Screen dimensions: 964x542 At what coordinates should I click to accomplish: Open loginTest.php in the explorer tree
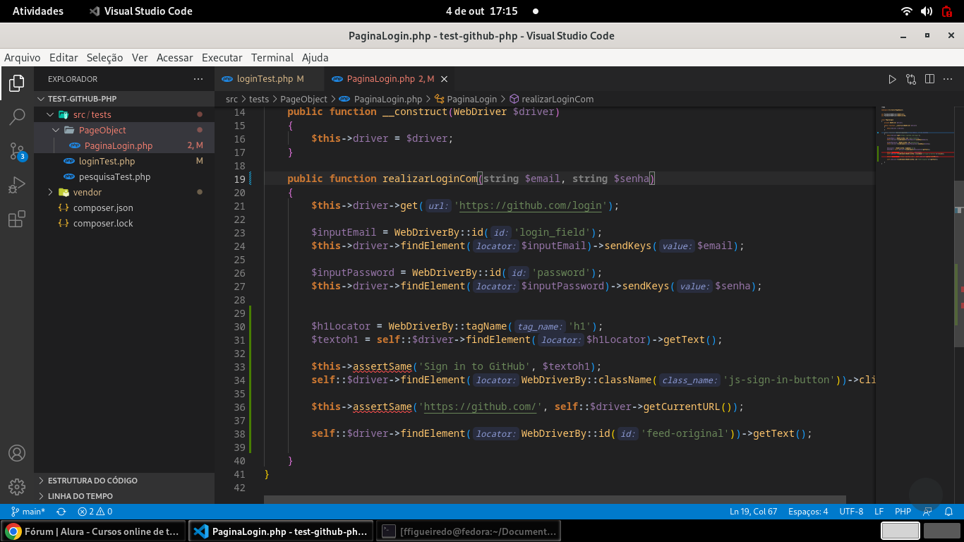point(124,161)
